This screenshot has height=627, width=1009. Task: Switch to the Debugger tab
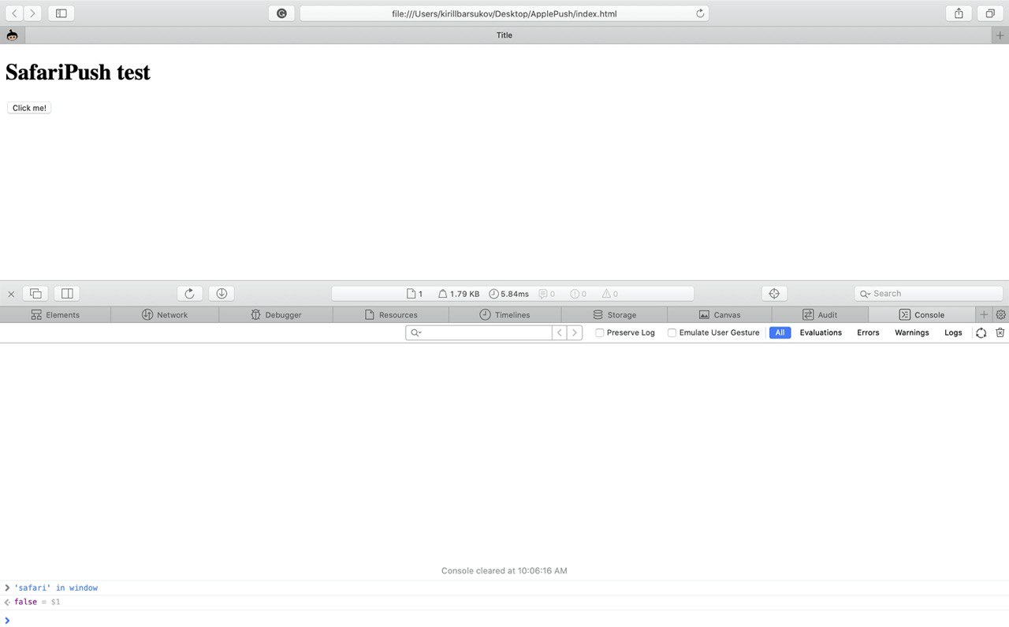(x=276, y=314)
